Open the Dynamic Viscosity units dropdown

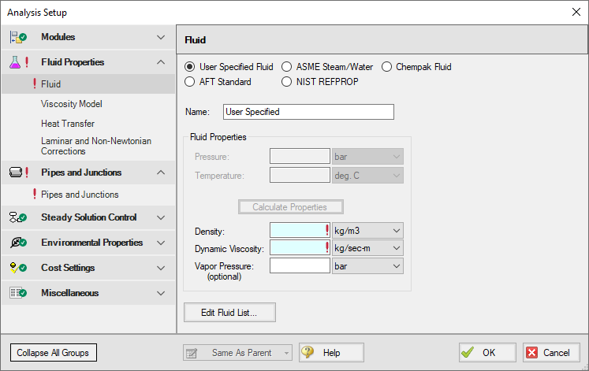coord(367,248)
